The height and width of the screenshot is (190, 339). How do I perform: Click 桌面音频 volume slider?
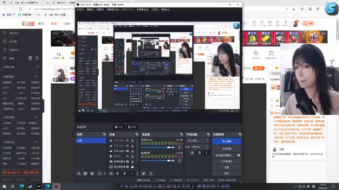click(x=156, y=161)
